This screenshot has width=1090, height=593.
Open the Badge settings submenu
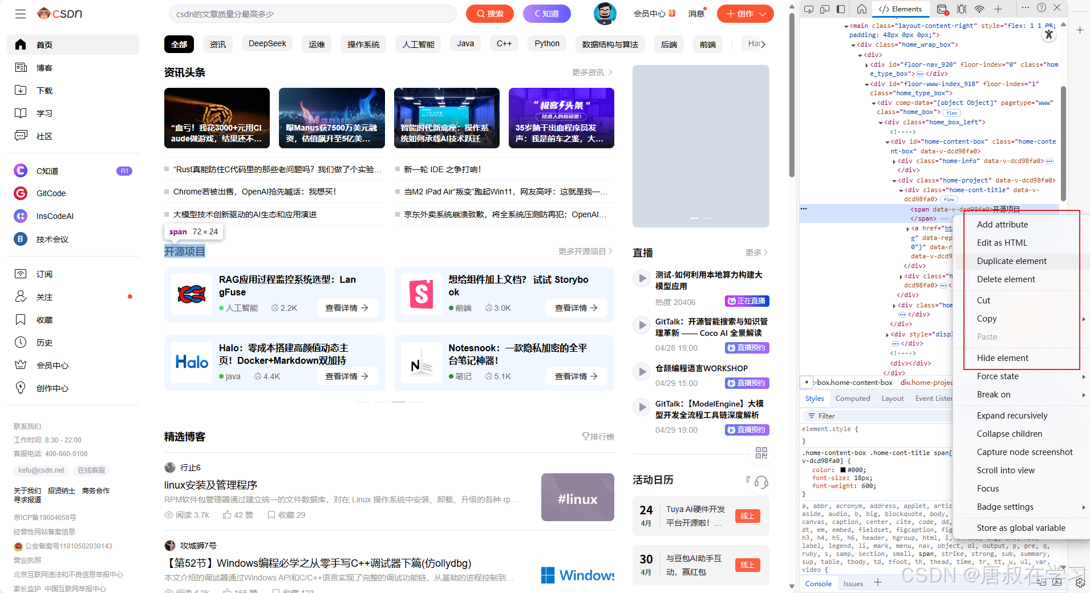(1023, 507)
